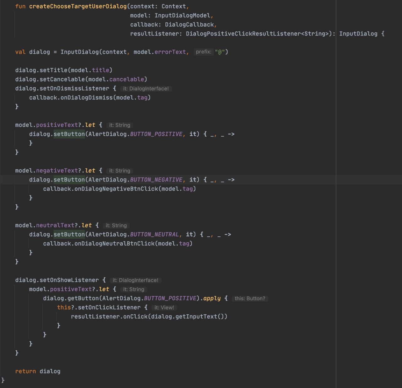Click the setOnClickListener call

coord(109,307)
